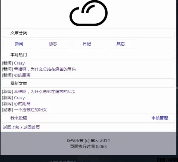Click the 文章分类 header
Image resolution: width=178 pixels, height=162 pixels.
pos(89,33)
